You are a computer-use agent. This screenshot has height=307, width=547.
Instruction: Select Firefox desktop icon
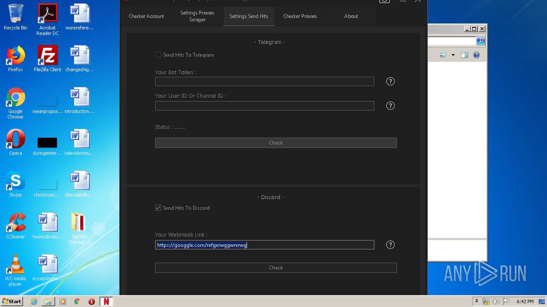tap(15, 59)
